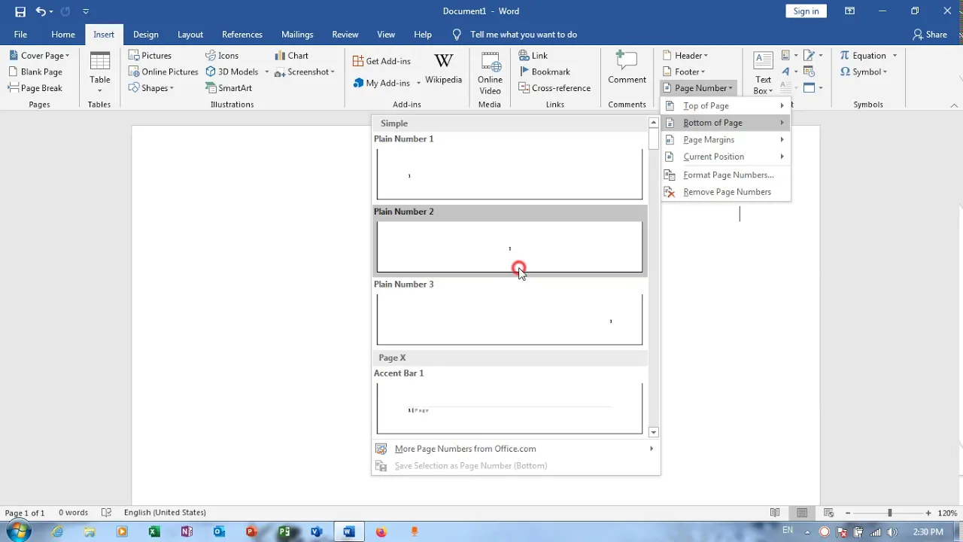The height and width of the screenshot is (542, 963).
Task: Add a new Comment
Action: tap(627, 68)
